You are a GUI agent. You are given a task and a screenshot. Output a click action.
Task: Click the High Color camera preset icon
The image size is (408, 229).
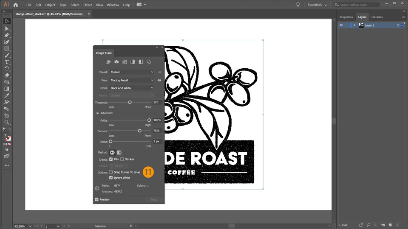click(116, 62)
